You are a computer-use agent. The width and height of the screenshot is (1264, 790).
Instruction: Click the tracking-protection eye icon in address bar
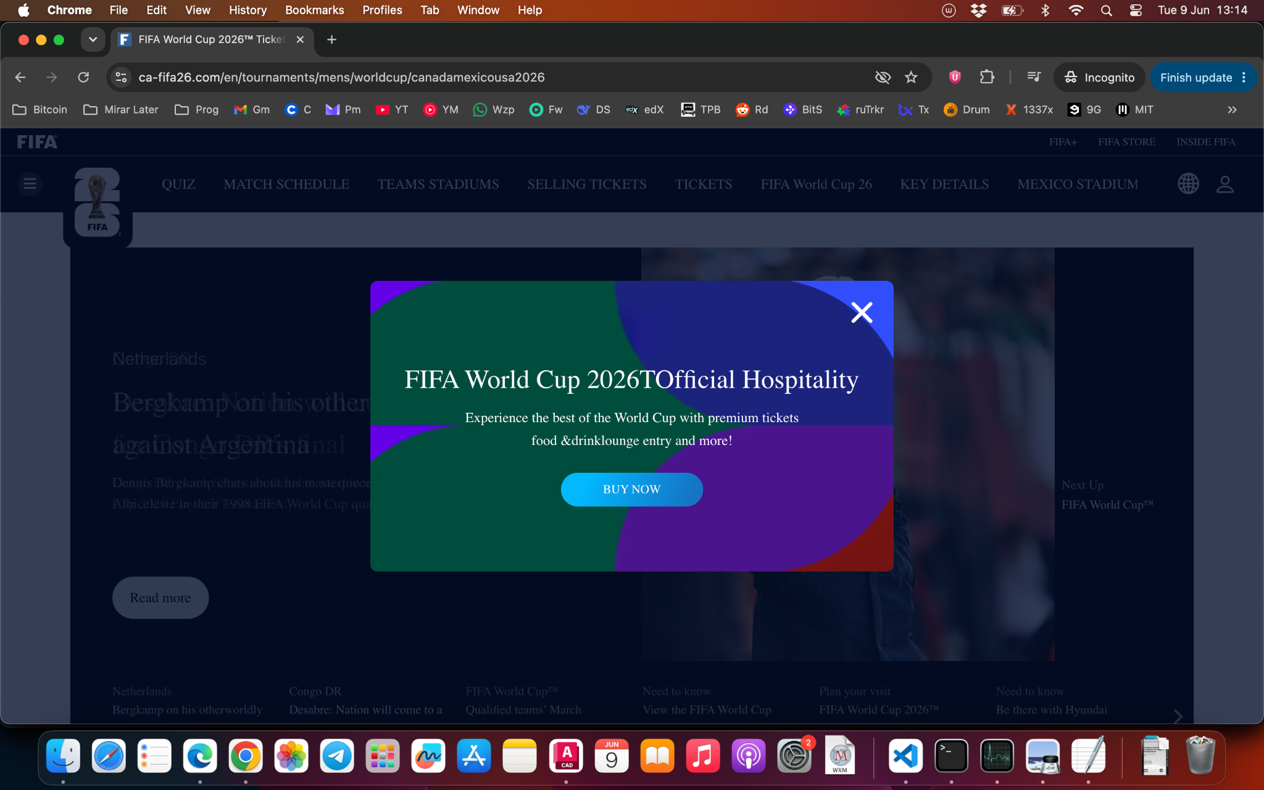pos(883,77)
